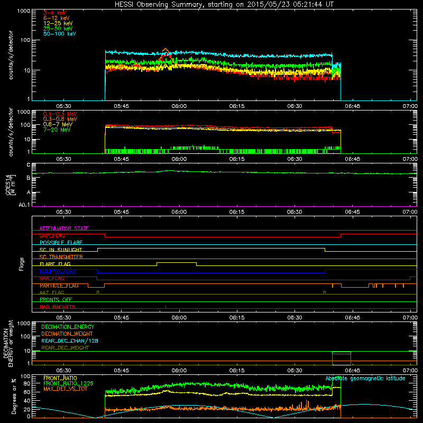Click the DECIMATION_WEIGHT legend entry

(67, 334)
